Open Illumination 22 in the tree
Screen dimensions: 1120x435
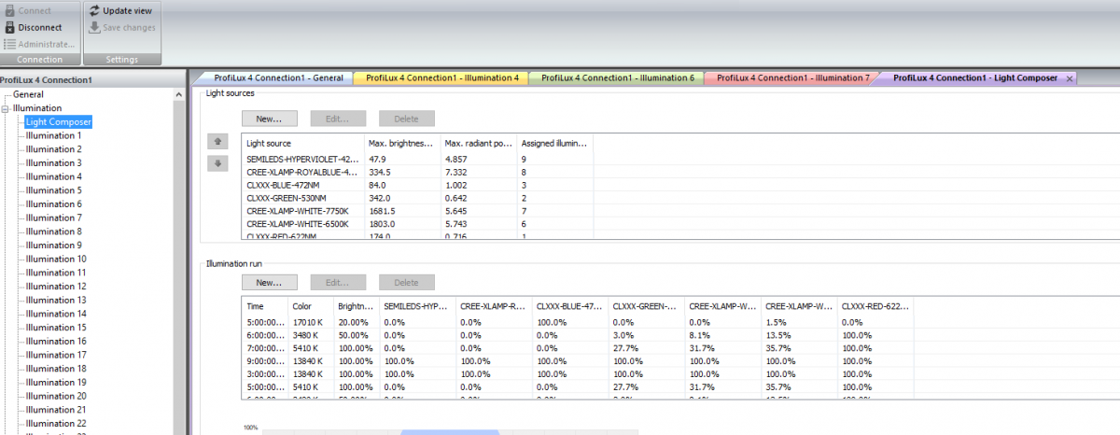56,423
